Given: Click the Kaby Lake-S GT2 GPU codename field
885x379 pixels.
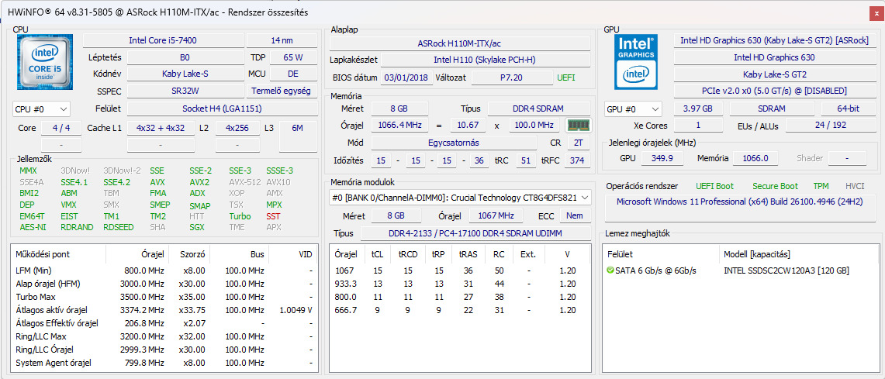Looking at the screenshot, I should coord(773,74).
